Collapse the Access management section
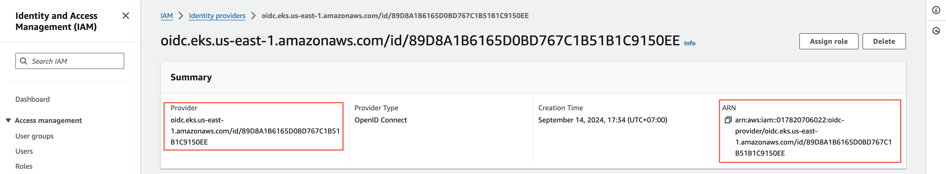Viewport: 946px width, 174px height. pos(8,120)
